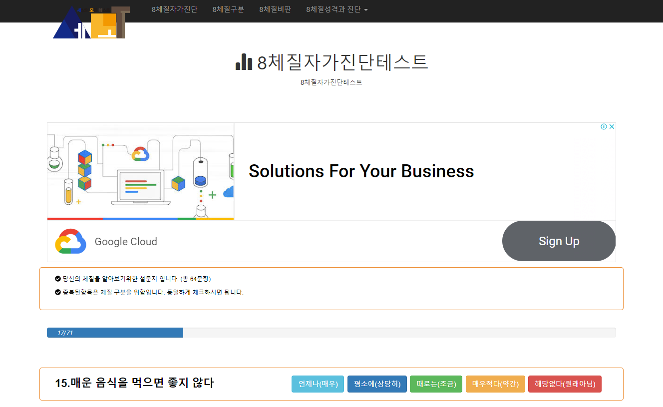Click the question text 15.매운 음식을 먹으면 좋지 않다

[134, 384]
